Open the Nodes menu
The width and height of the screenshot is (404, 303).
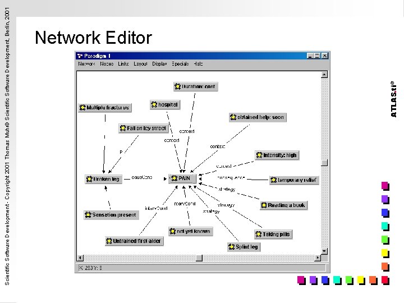(107, 63)
